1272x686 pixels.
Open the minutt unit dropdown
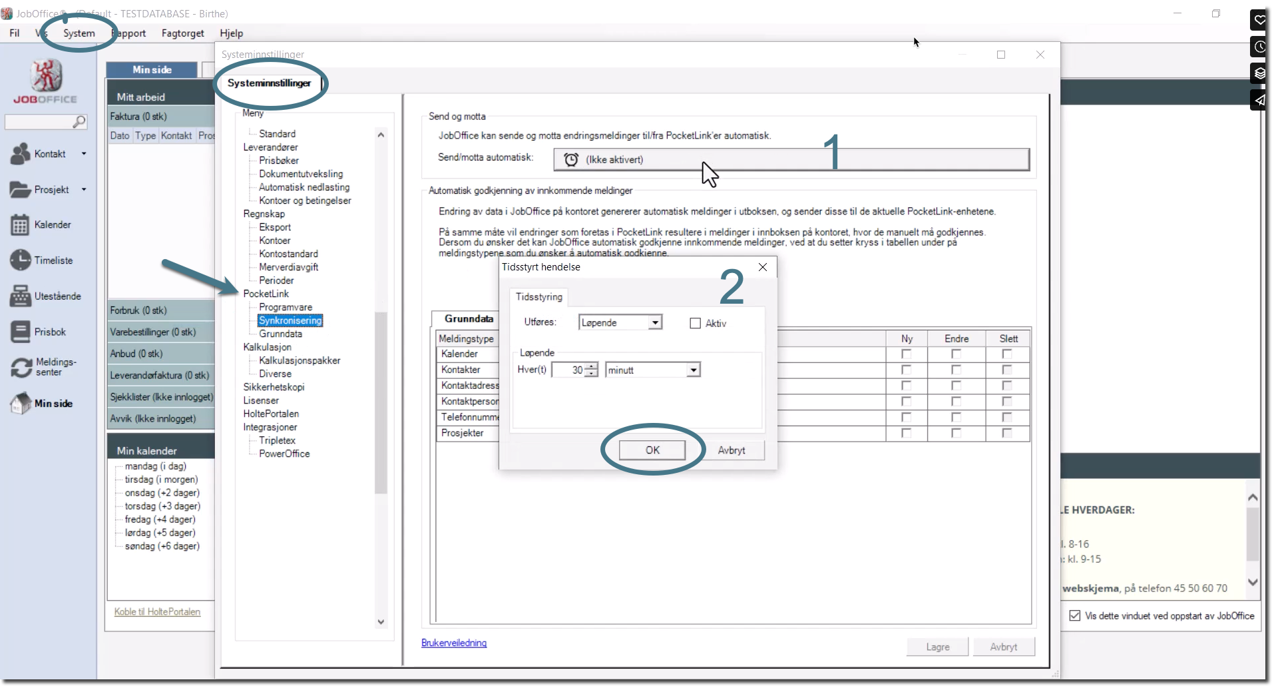click(x=694, y=370)
